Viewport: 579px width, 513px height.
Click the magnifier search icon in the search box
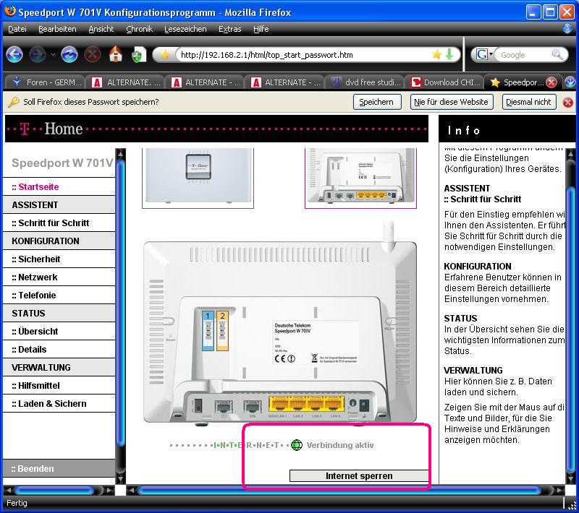557,54
